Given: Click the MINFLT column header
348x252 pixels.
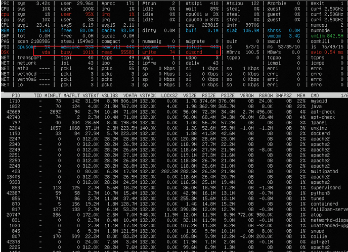Looking at the screenshot, I should pyautogui.click(x=53, y=95).
